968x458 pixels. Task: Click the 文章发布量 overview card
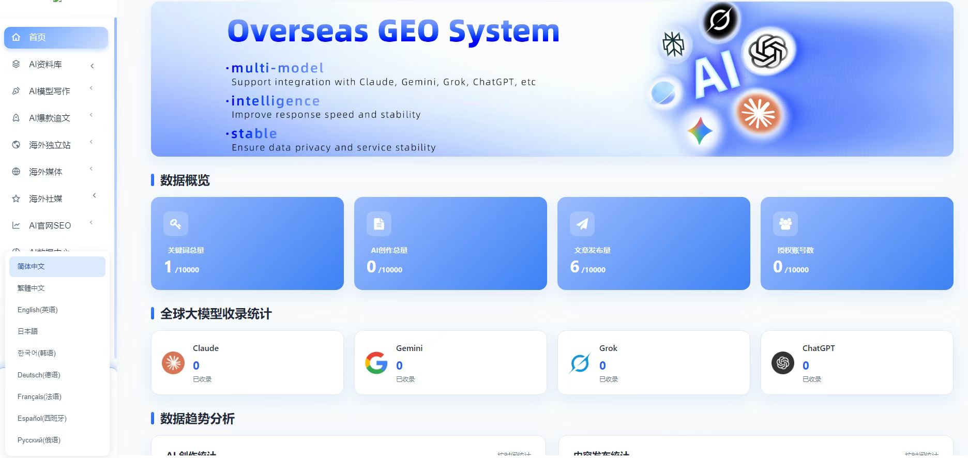pyautogui.click(x=654, y=243)
